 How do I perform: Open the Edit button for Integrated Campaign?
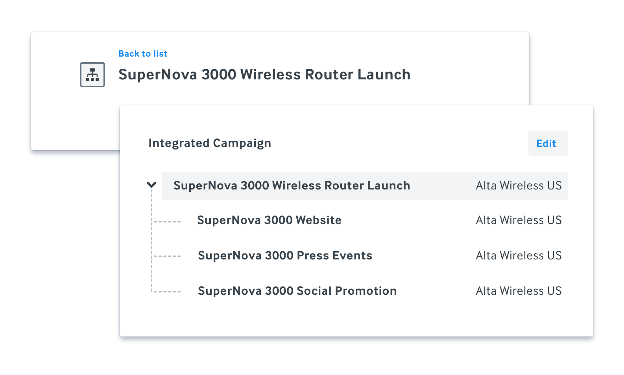click(x=548, y=143)
